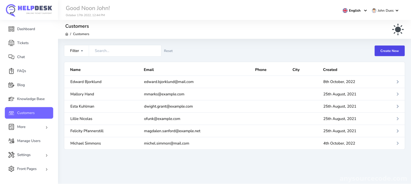This screenshot has height=184, width=411.
Task: Click the Tickets sidebar icon
Action: tap(11, 43)
